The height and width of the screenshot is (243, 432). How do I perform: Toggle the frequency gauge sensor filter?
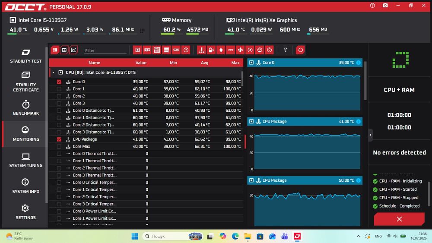[250, 50]
